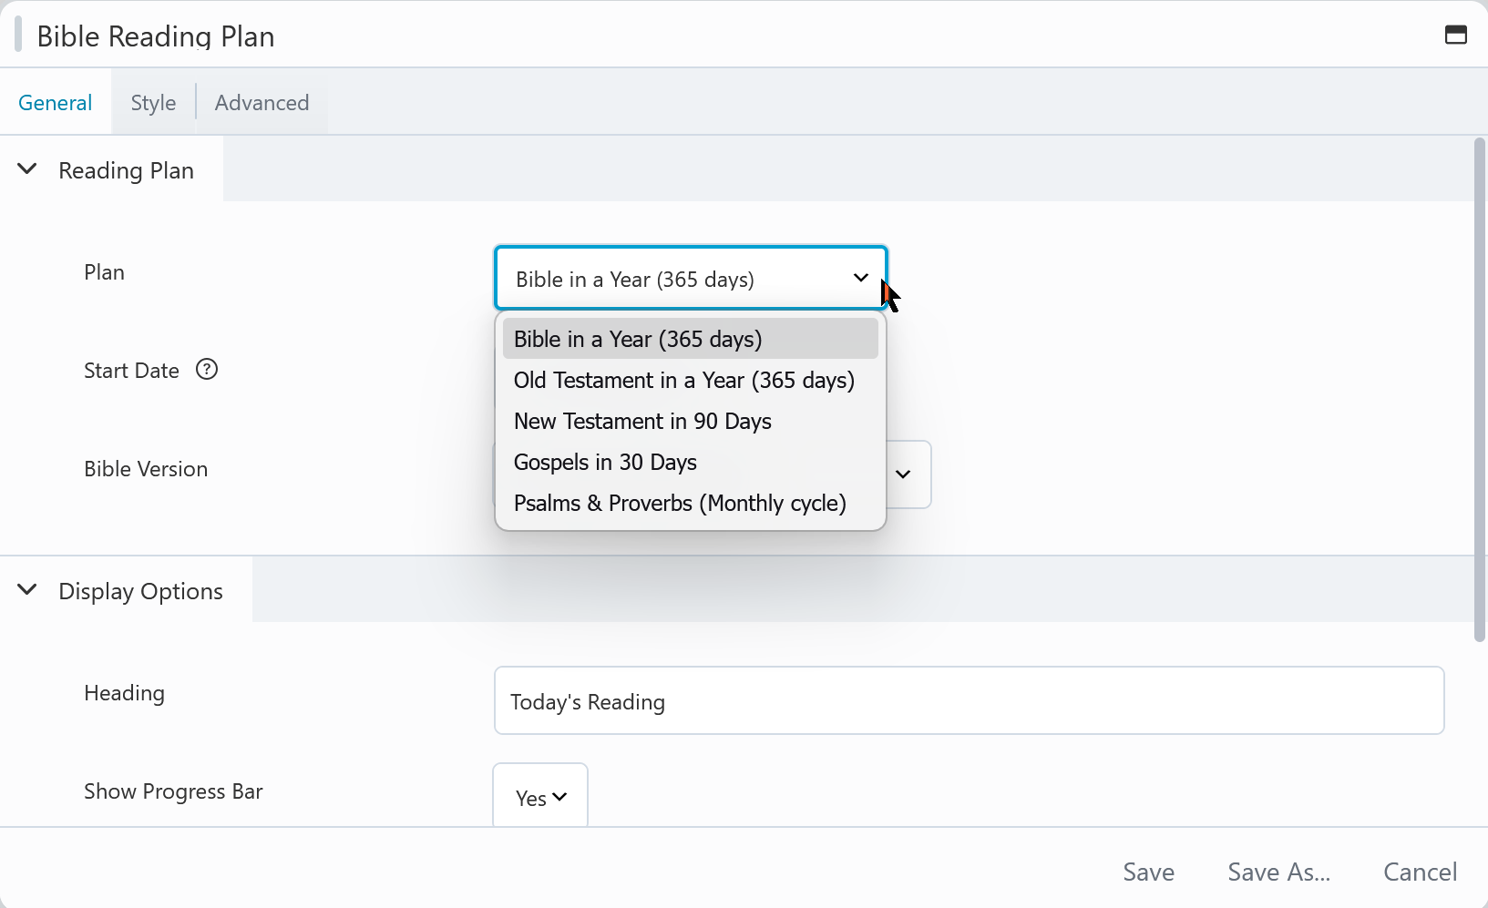Switch to the General tab
Viewport: 1488px width, 908px height.
pyautogui.click(x=56, y=103)
